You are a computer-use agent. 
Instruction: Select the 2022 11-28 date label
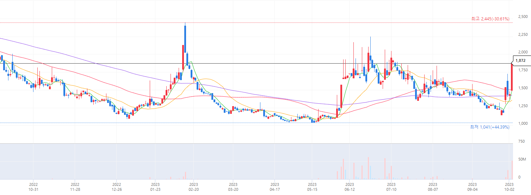click(75, 187)
